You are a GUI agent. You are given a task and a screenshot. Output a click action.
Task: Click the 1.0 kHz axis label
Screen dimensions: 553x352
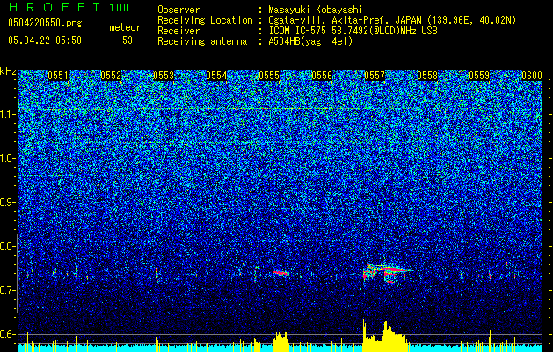(7, 158)
